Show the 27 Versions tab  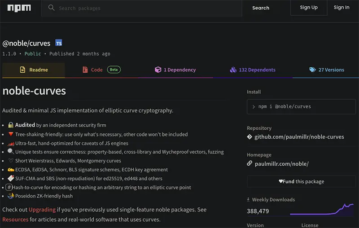point(327,70)
